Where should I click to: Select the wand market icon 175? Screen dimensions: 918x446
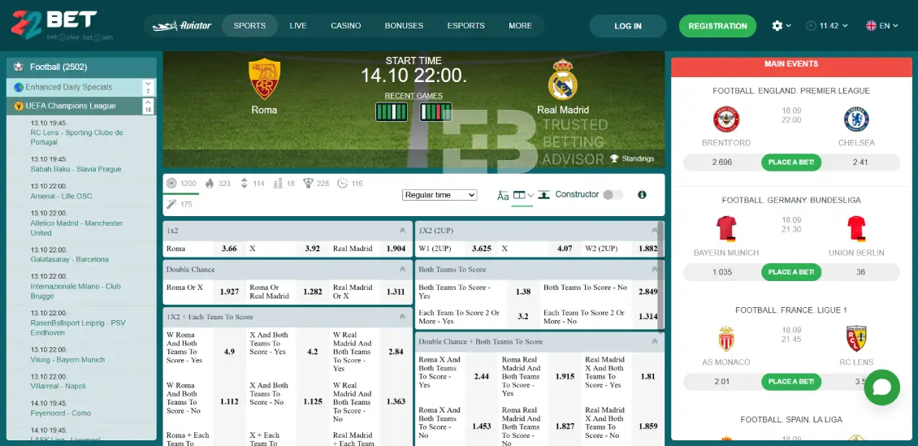click(180, 204)
